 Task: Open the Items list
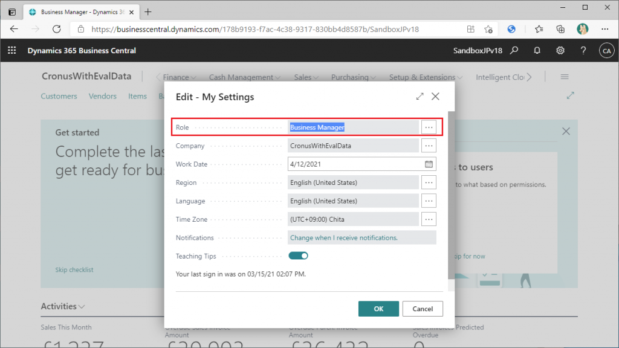coord(137,96)
